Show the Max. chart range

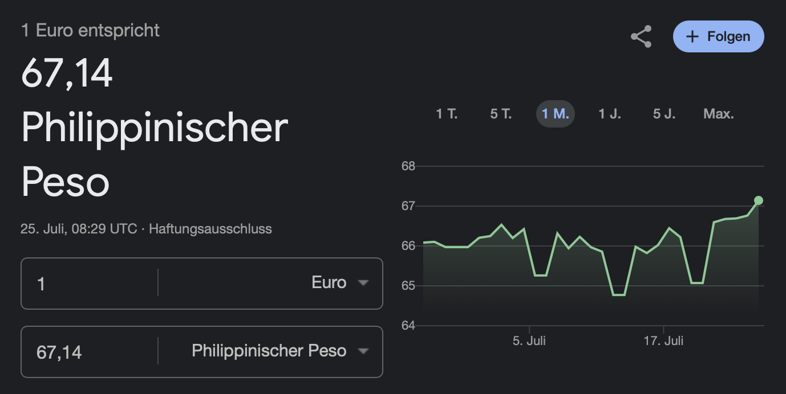coord(719,114)
